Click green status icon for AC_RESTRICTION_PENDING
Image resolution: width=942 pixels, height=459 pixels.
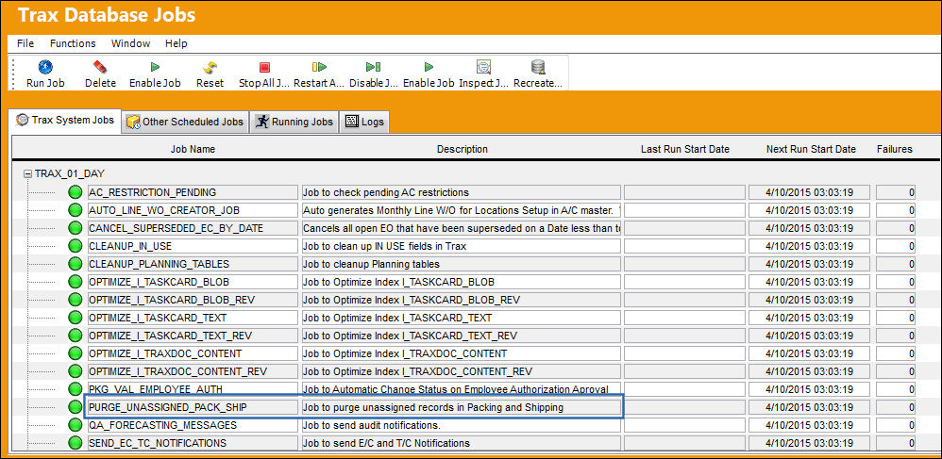point(76,192)
